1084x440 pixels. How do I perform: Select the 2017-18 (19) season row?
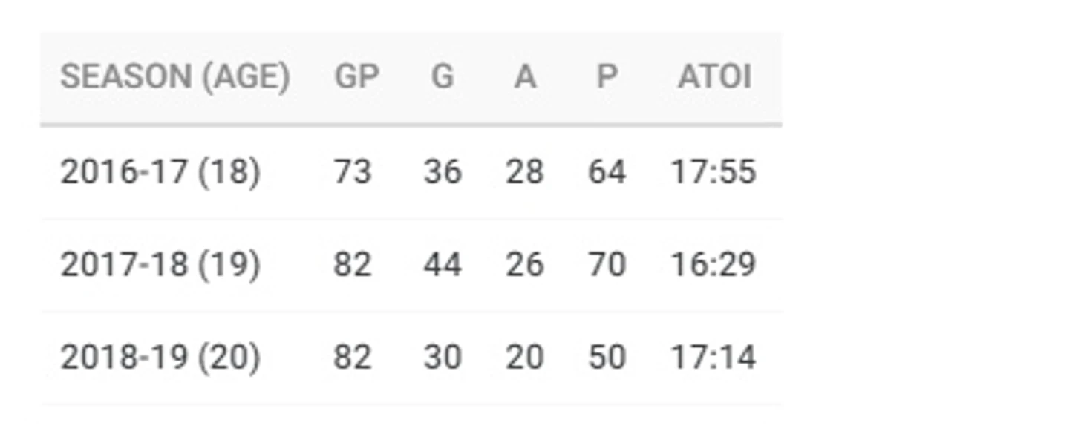click(x=411, y=265)
